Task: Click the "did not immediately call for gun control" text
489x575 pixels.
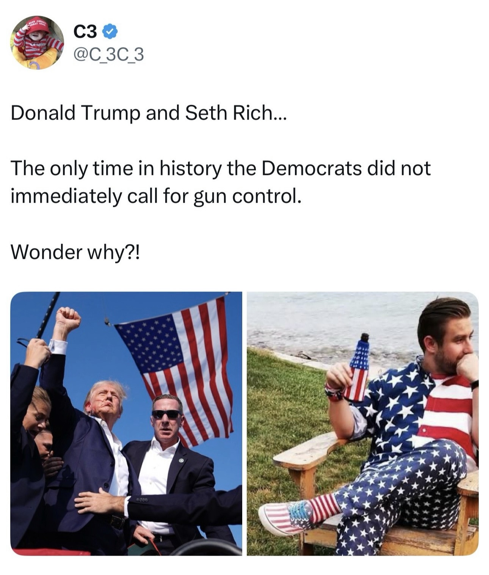Action: click(x=221, y=182)
